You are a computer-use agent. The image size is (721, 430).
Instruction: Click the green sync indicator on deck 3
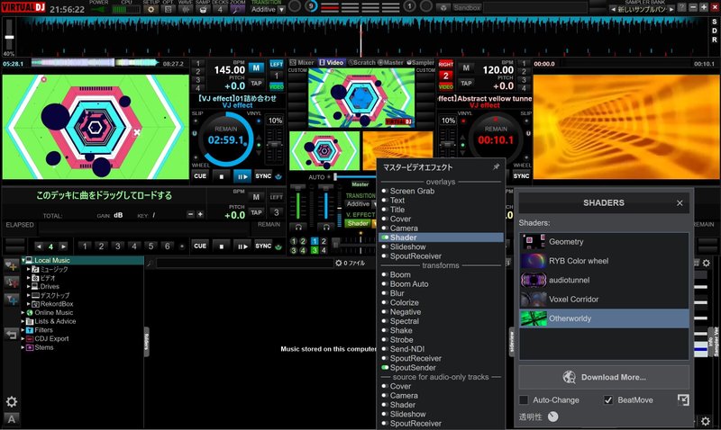tap(278, 246)
